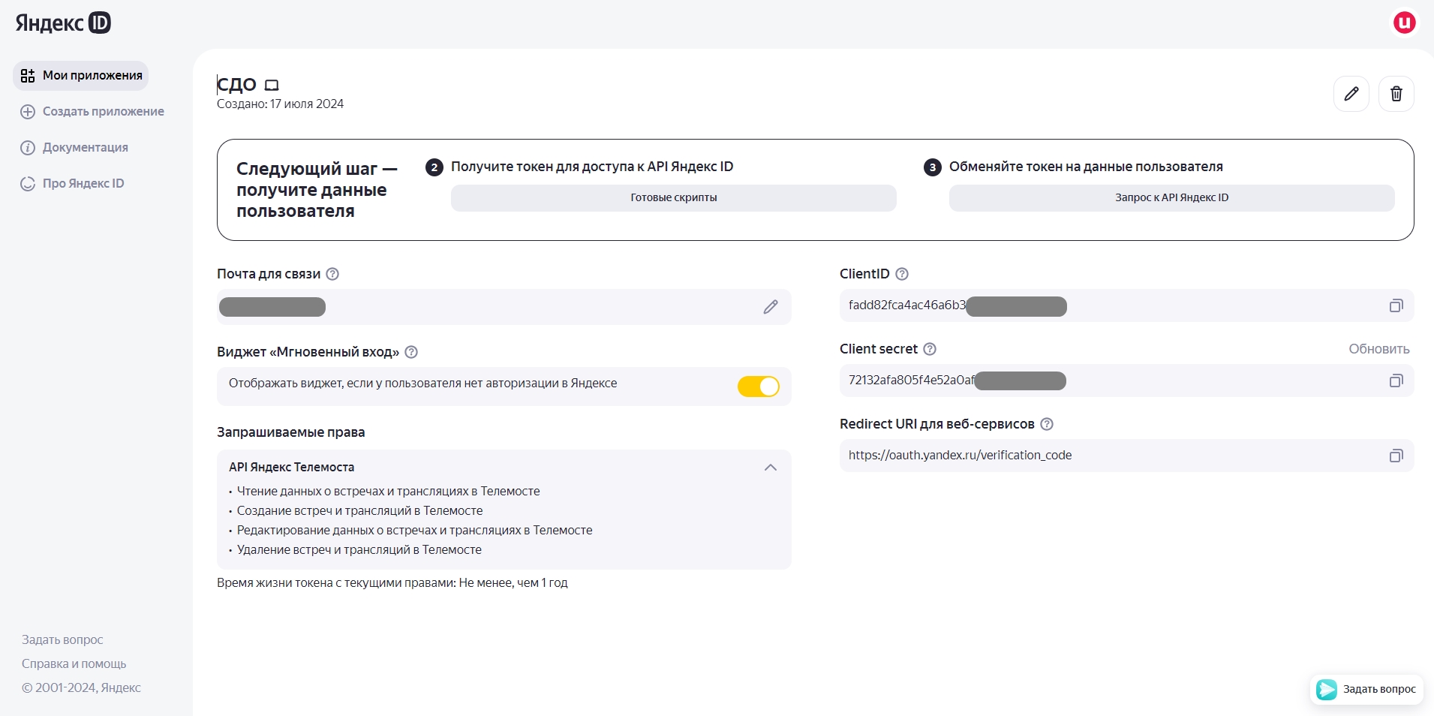Image resolution: width=1434 pixels, height=716 pixels.
Task: Copy the Client secret value
Action: pos(1396,381)
